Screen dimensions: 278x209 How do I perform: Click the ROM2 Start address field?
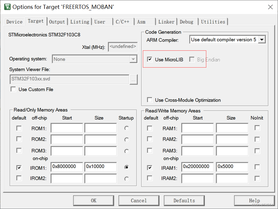67,139
